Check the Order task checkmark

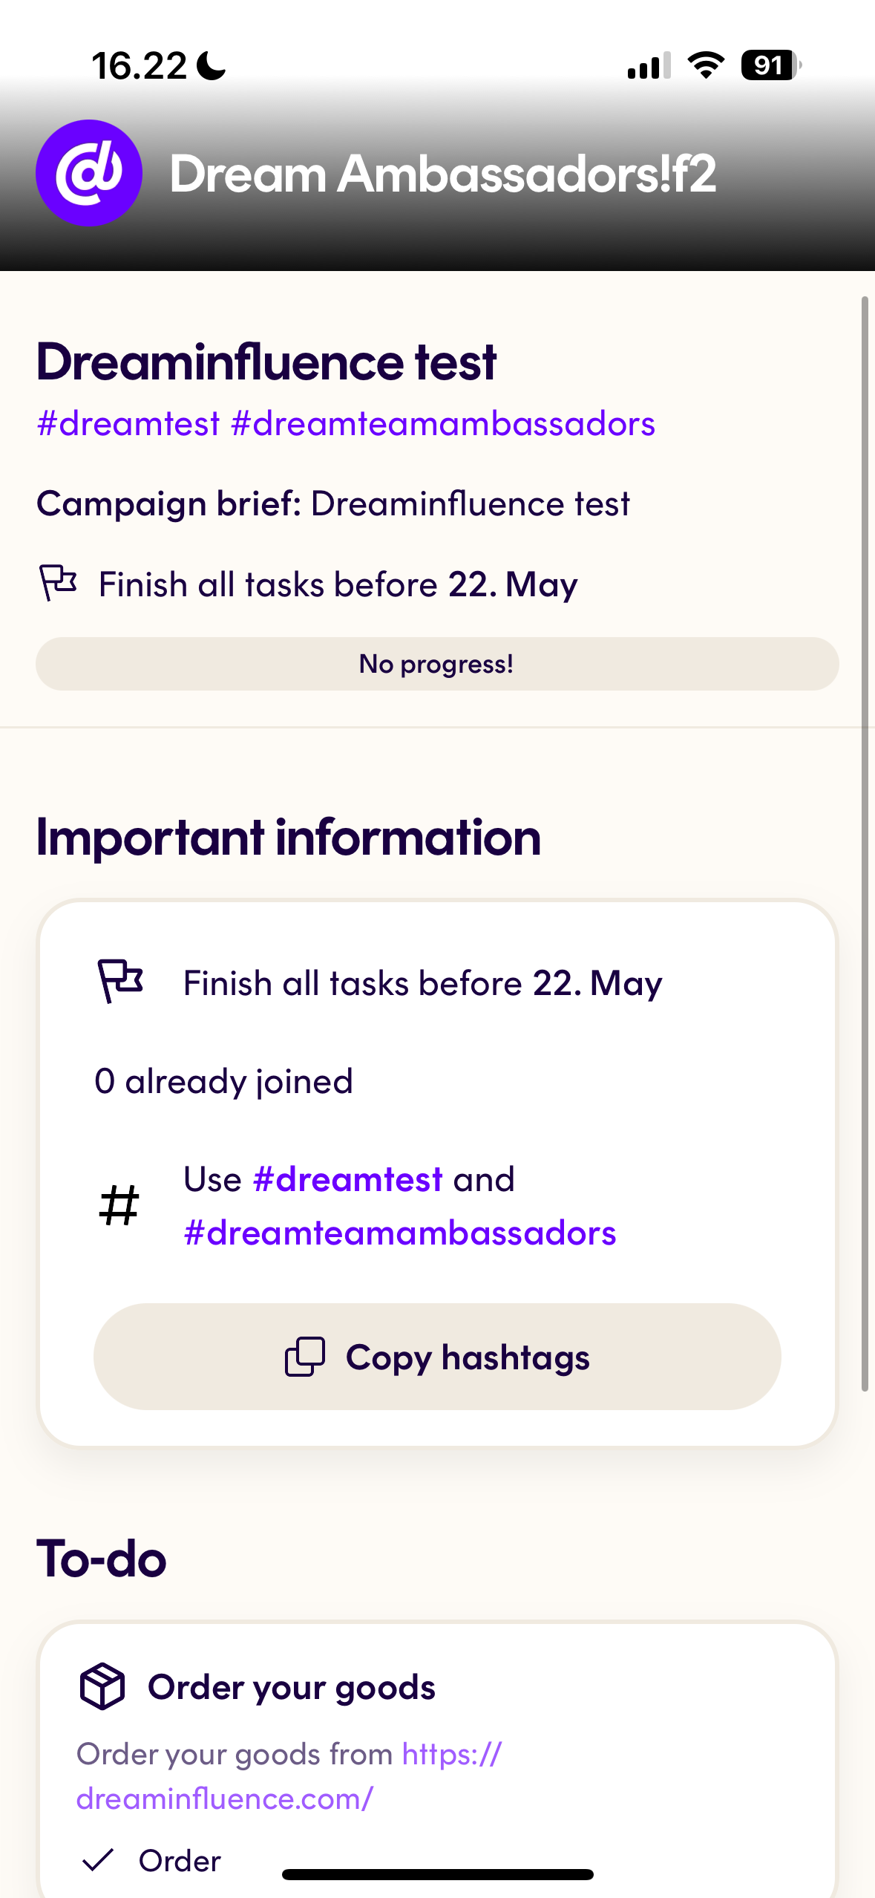pos(97,1860)
